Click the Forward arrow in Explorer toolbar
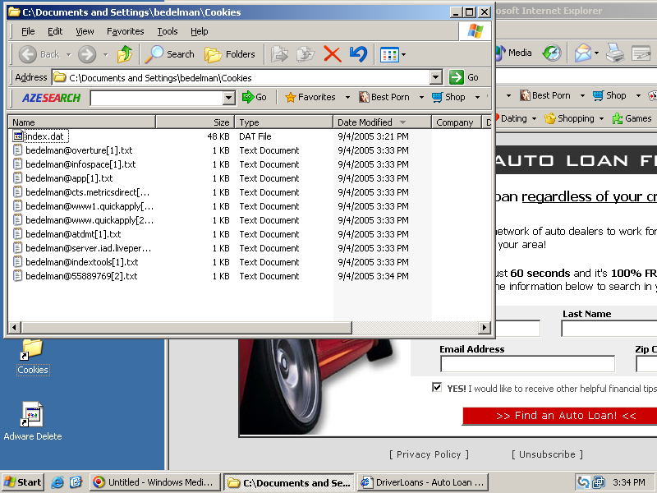Viewport: 657px width, 493px height. (87, 54)
